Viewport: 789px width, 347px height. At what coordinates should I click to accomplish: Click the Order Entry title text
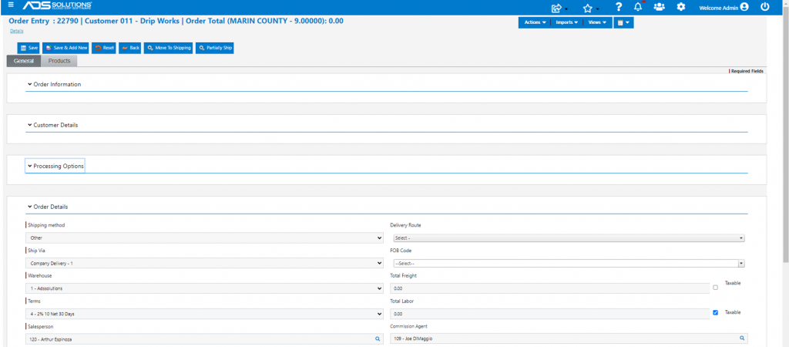[176, 21]
